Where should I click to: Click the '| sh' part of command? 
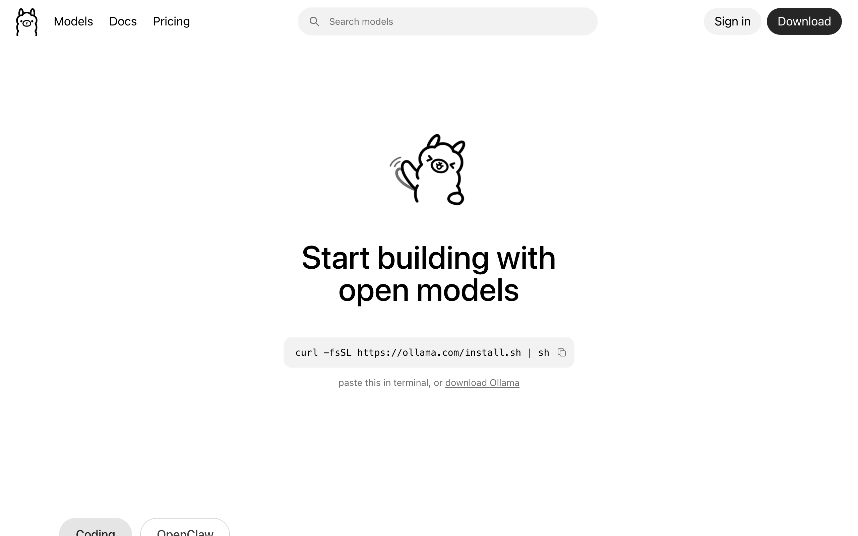pyautogui.click(x=538, y=353)
